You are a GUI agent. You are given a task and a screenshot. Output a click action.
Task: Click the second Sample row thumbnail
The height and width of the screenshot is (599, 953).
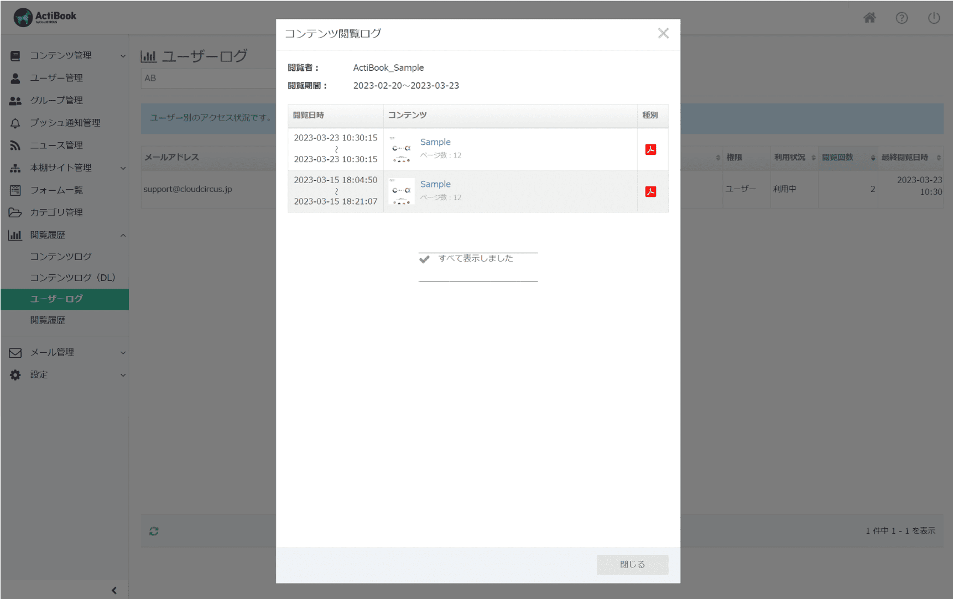pos(401,191)
